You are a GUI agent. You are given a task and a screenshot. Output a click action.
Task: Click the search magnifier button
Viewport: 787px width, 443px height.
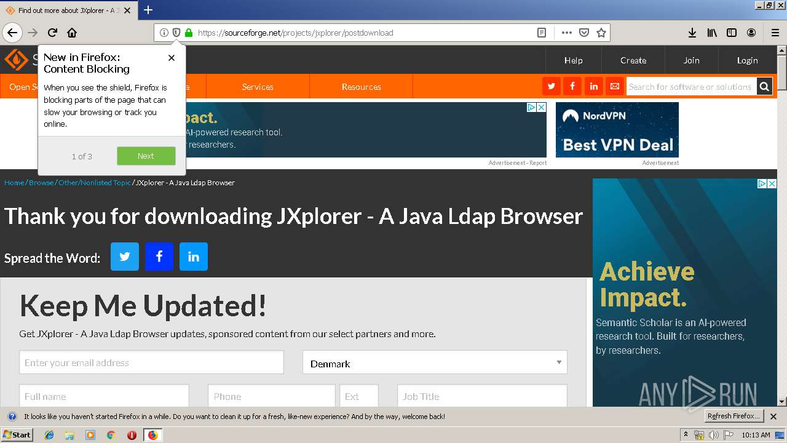pyautogui.click(x=764, y=87)
